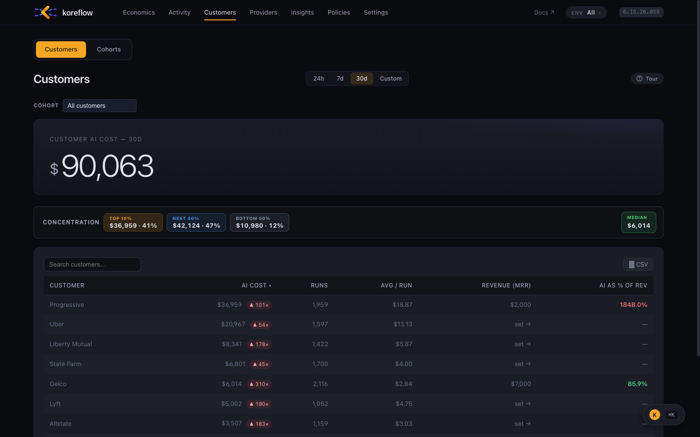Click the Top 10% concentration chip
Image resolution: width=700 pixels, height=437 pixels.
coord(133,222)
